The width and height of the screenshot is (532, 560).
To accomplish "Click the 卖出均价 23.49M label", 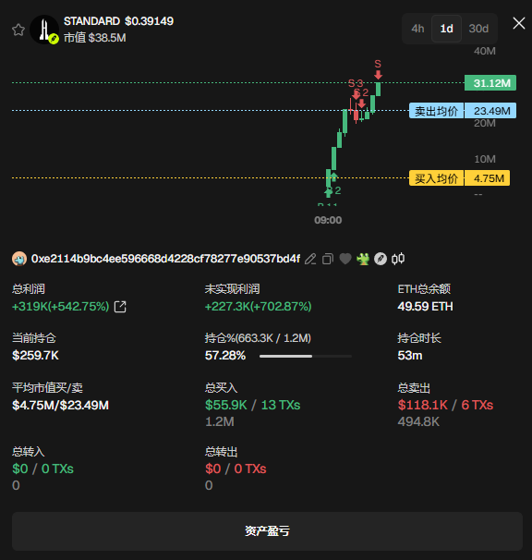I will click(x=463, y=111).
